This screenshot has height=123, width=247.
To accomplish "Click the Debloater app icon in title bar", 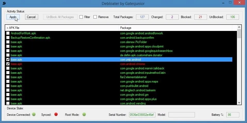I will (x=4, y=3).
